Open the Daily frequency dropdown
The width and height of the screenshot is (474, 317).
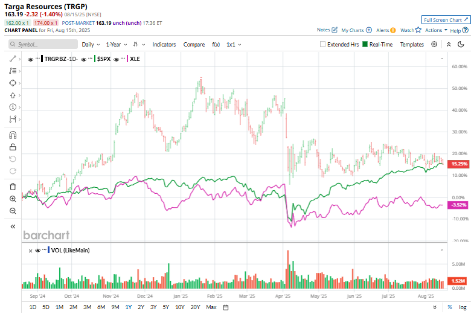pos(91,45)
